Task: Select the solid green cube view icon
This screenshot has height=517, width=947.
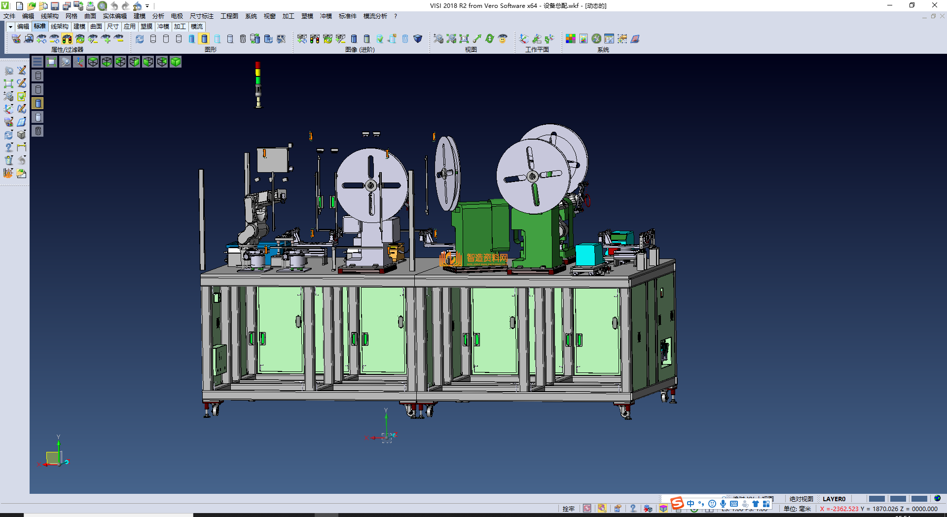Action: pyautogui.click(x=176, y=62)
